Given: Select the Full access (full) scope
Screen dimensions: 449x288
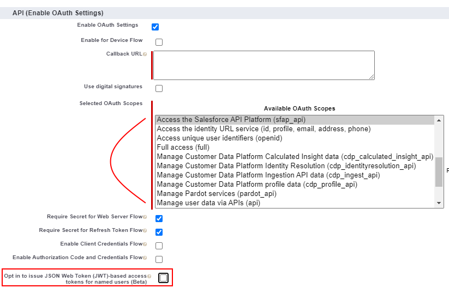Looking at the screenshot, I should pyautogui.click(x=295, y=148).
